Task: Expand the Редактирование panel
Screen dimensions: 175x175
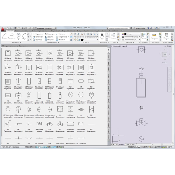Action: point(53,43)
